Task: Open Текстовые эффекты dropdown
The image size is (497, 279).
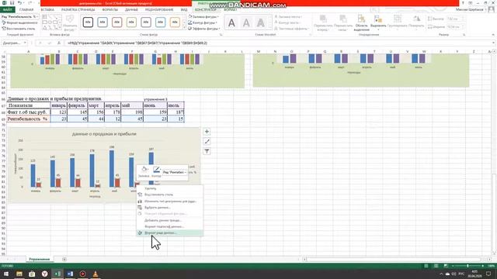Action: click(291, 29)
